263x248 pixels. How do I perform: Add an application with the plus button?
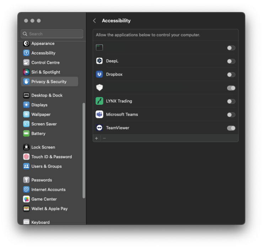[x=97, y=138]
